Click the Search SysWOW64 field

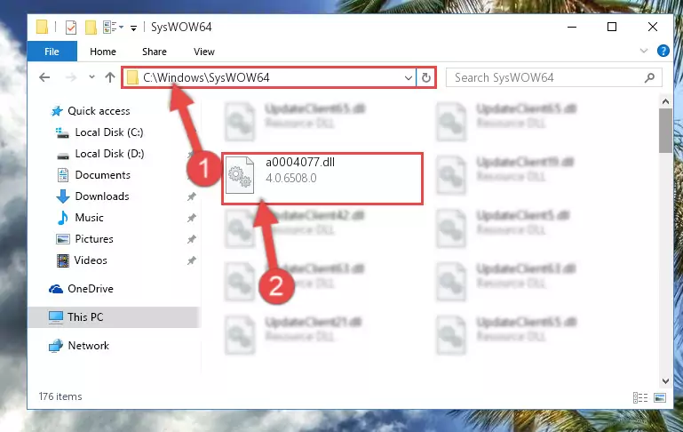click(553, 77)
